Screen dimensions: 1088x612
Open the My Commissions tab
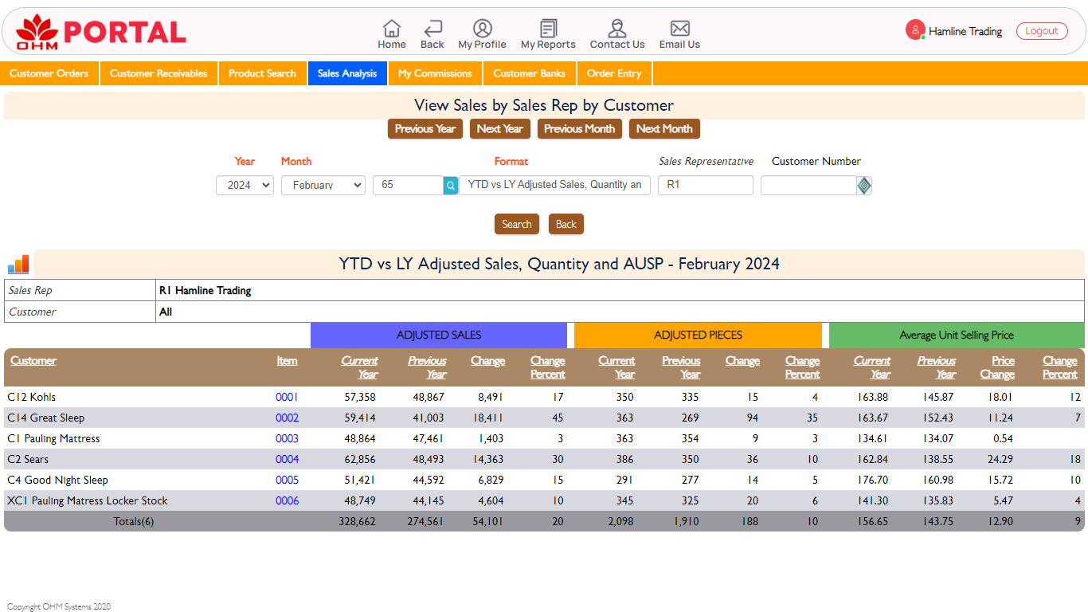(x=435, y=73)
